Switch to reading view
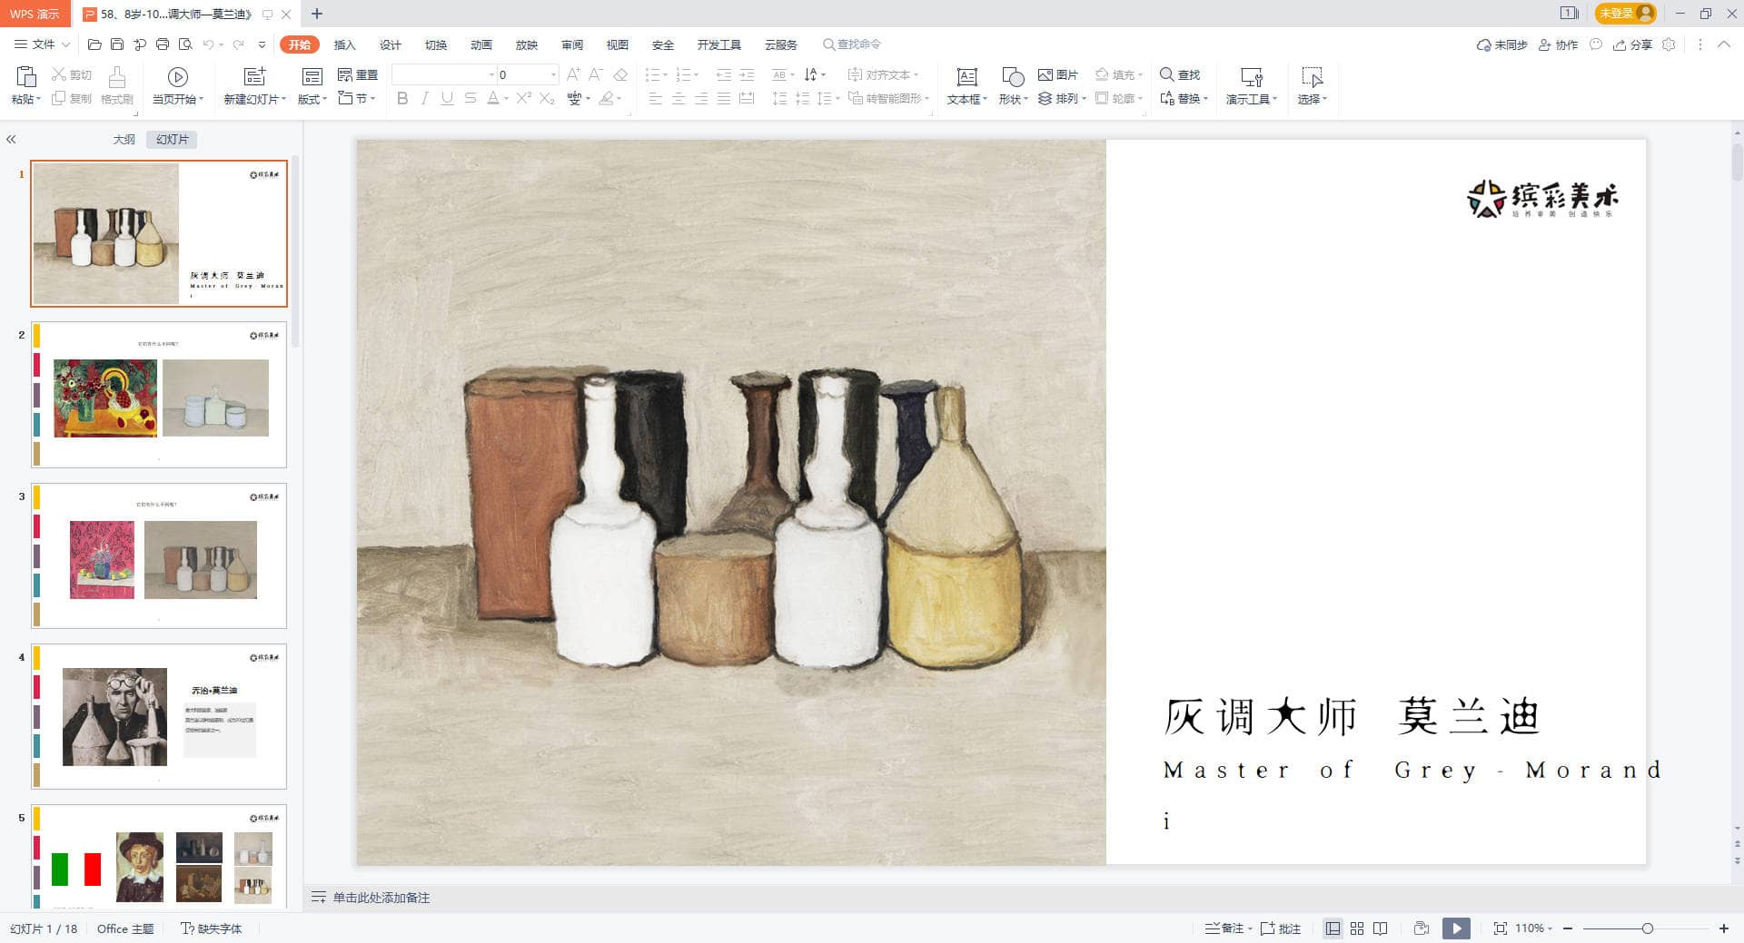 coord(1381,928)
